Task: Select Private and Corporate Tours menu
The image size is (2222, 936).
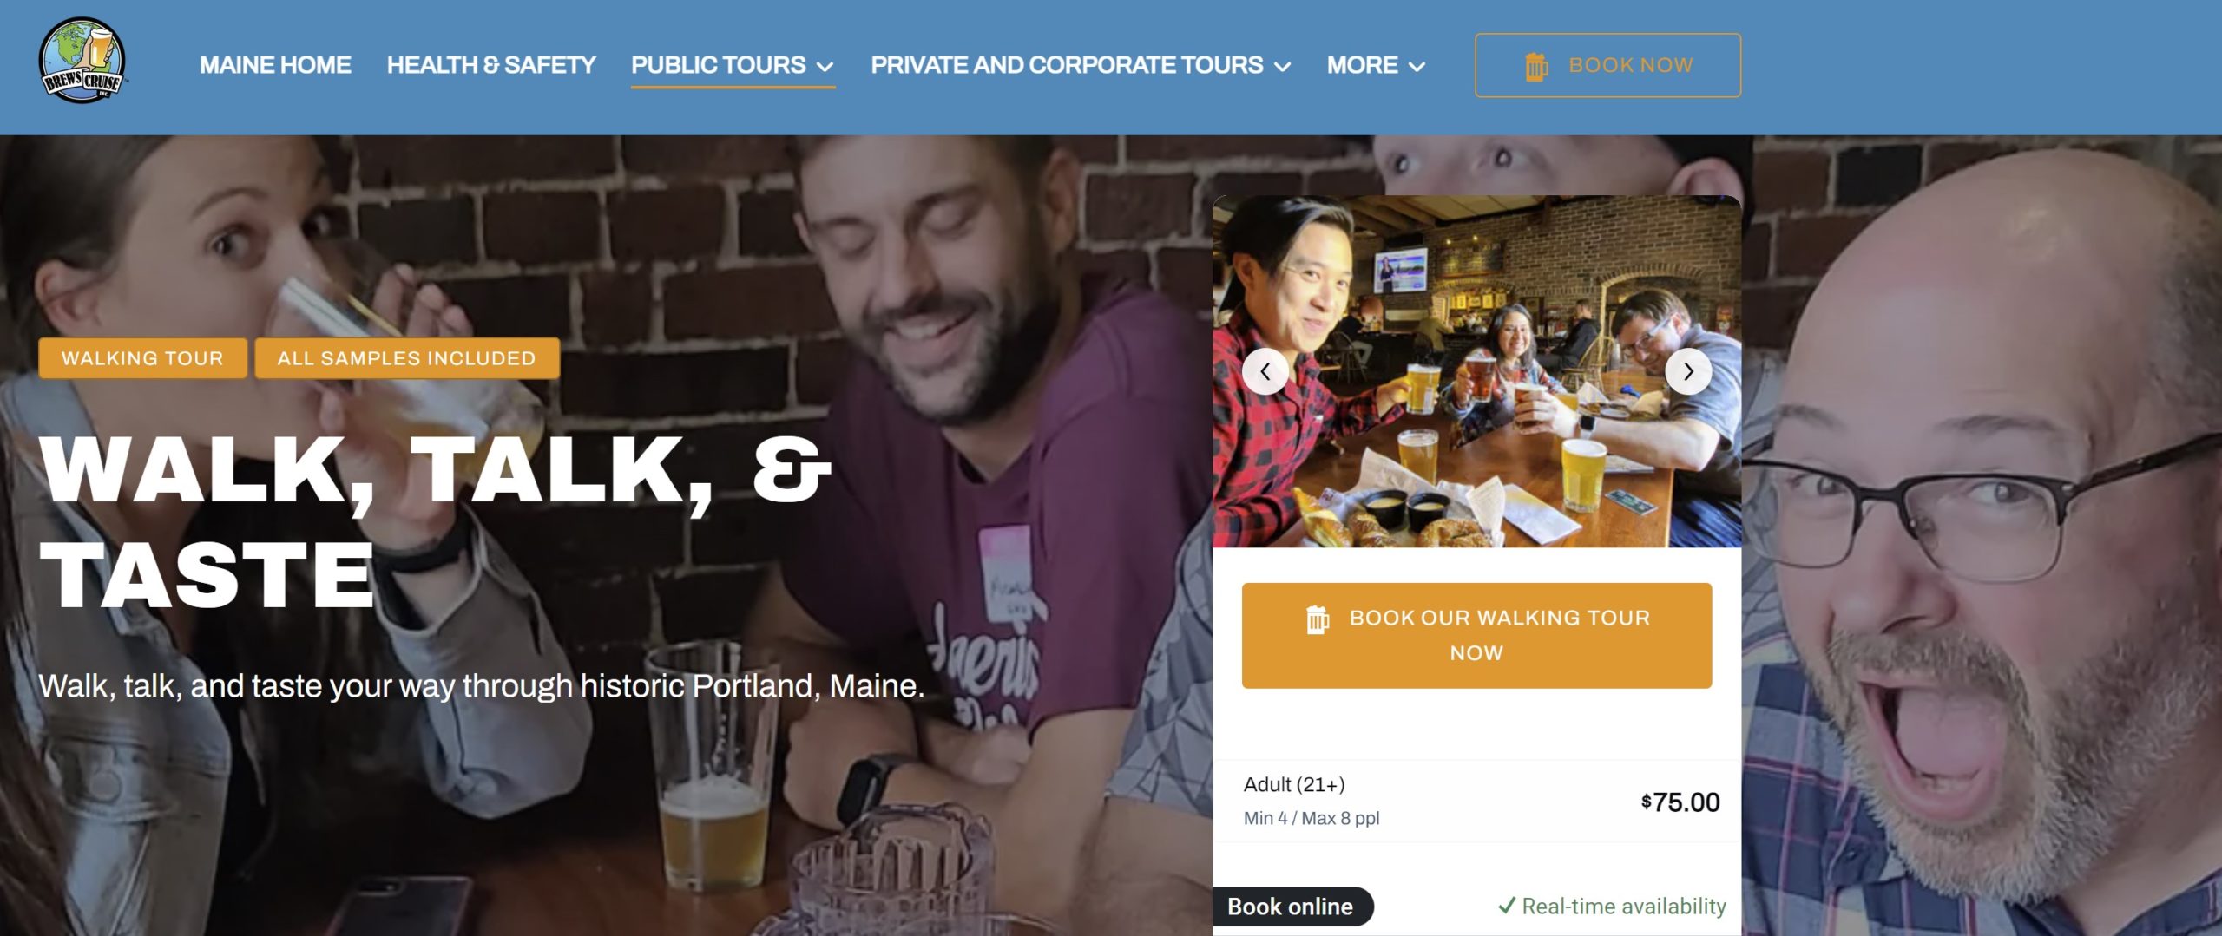Action: 1067,65
